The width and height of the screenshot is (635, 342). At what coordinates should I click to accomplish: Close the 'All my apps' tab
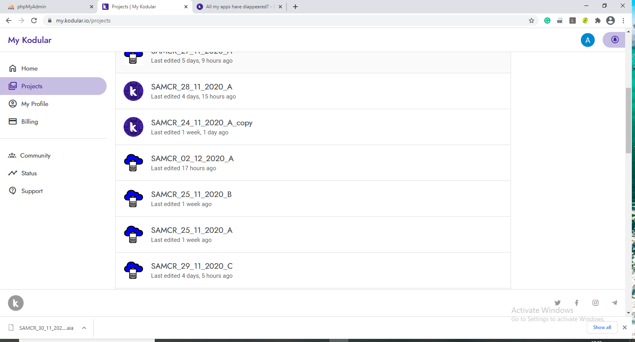280,7
